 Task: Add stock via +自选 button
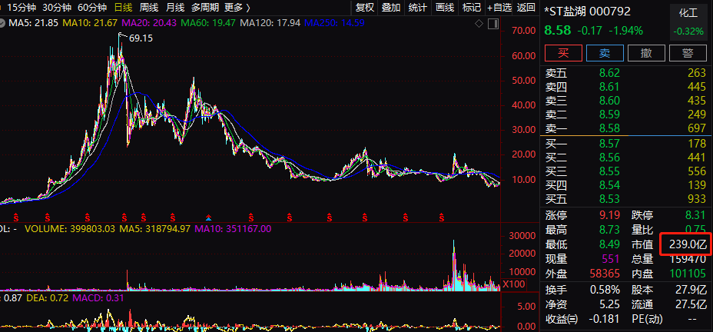[x=499, y=7]
